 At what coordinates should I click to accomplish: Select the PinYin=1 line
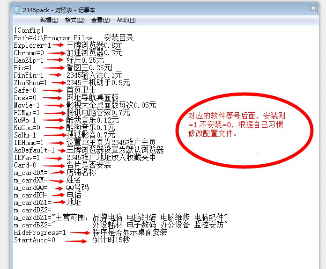29,75
